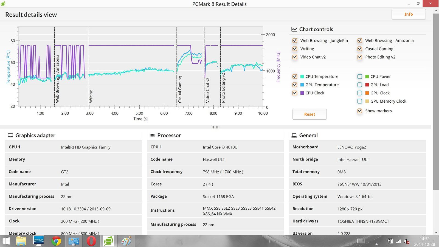439x247 pixels.
Task: Click the GPU Load red color swatch
Action: (x=367, y=85)
